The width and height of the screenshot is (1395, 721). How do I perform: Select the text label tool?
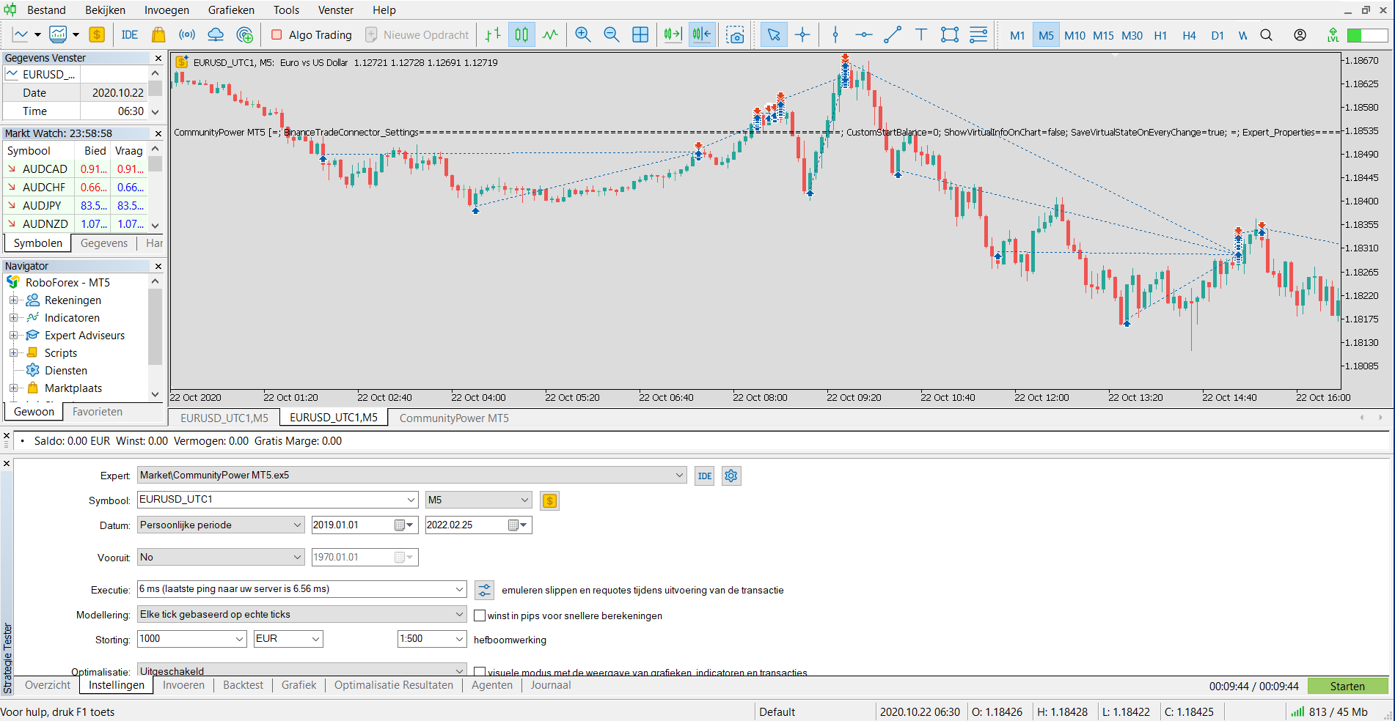[x=921, y=34]
